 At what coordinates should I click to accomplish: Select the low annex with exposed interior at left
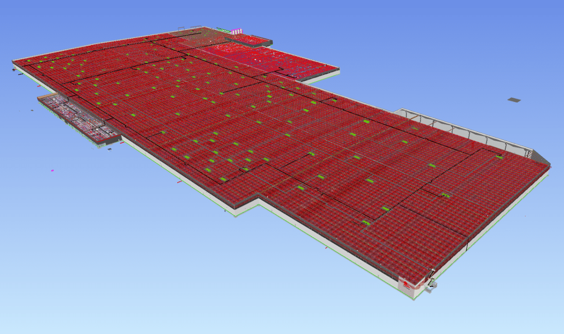[x=79, y=118]
